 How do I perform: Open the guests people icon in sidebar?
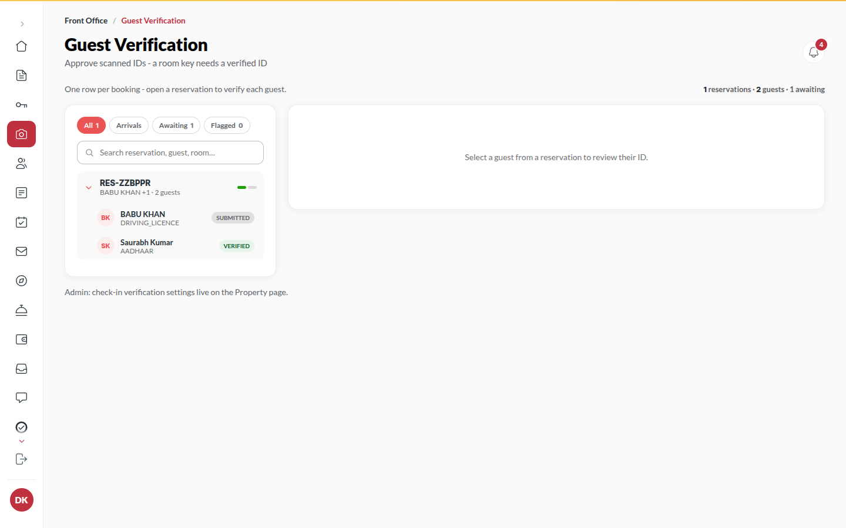pyautogui.click(x=22, y=164)
